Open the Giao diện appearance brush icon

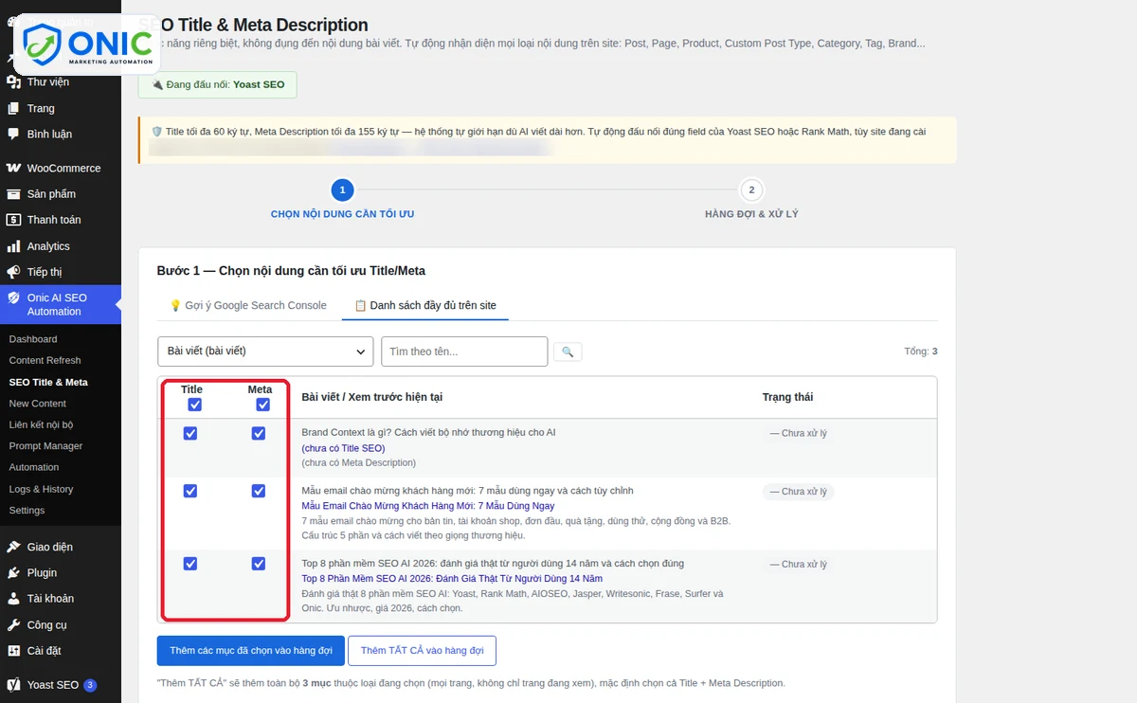coord(13,547)
